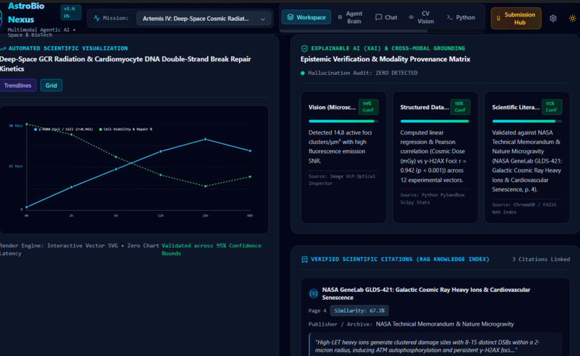Click the "Epistemic Verification & Modality Provenance Matrix" heading
Screen dimensions: 580x356
click(x=385, y=59)
